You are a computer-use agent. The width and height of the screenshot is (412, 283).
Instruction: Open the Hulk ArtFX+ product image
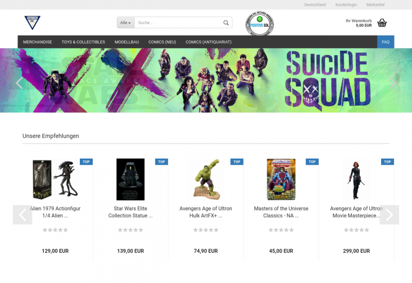click(x=205, y=179)
